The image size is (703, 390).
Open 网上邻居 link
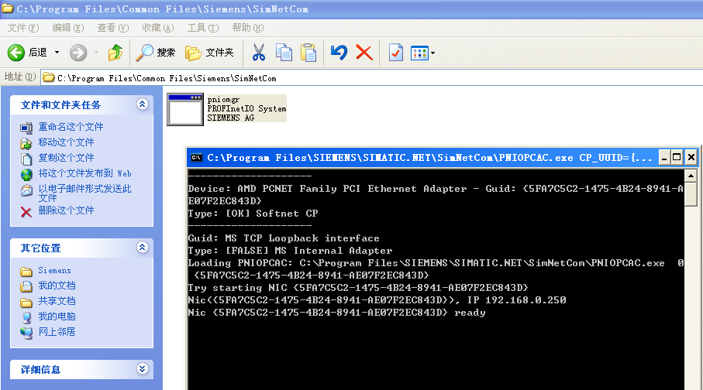(x=57, y=332)
